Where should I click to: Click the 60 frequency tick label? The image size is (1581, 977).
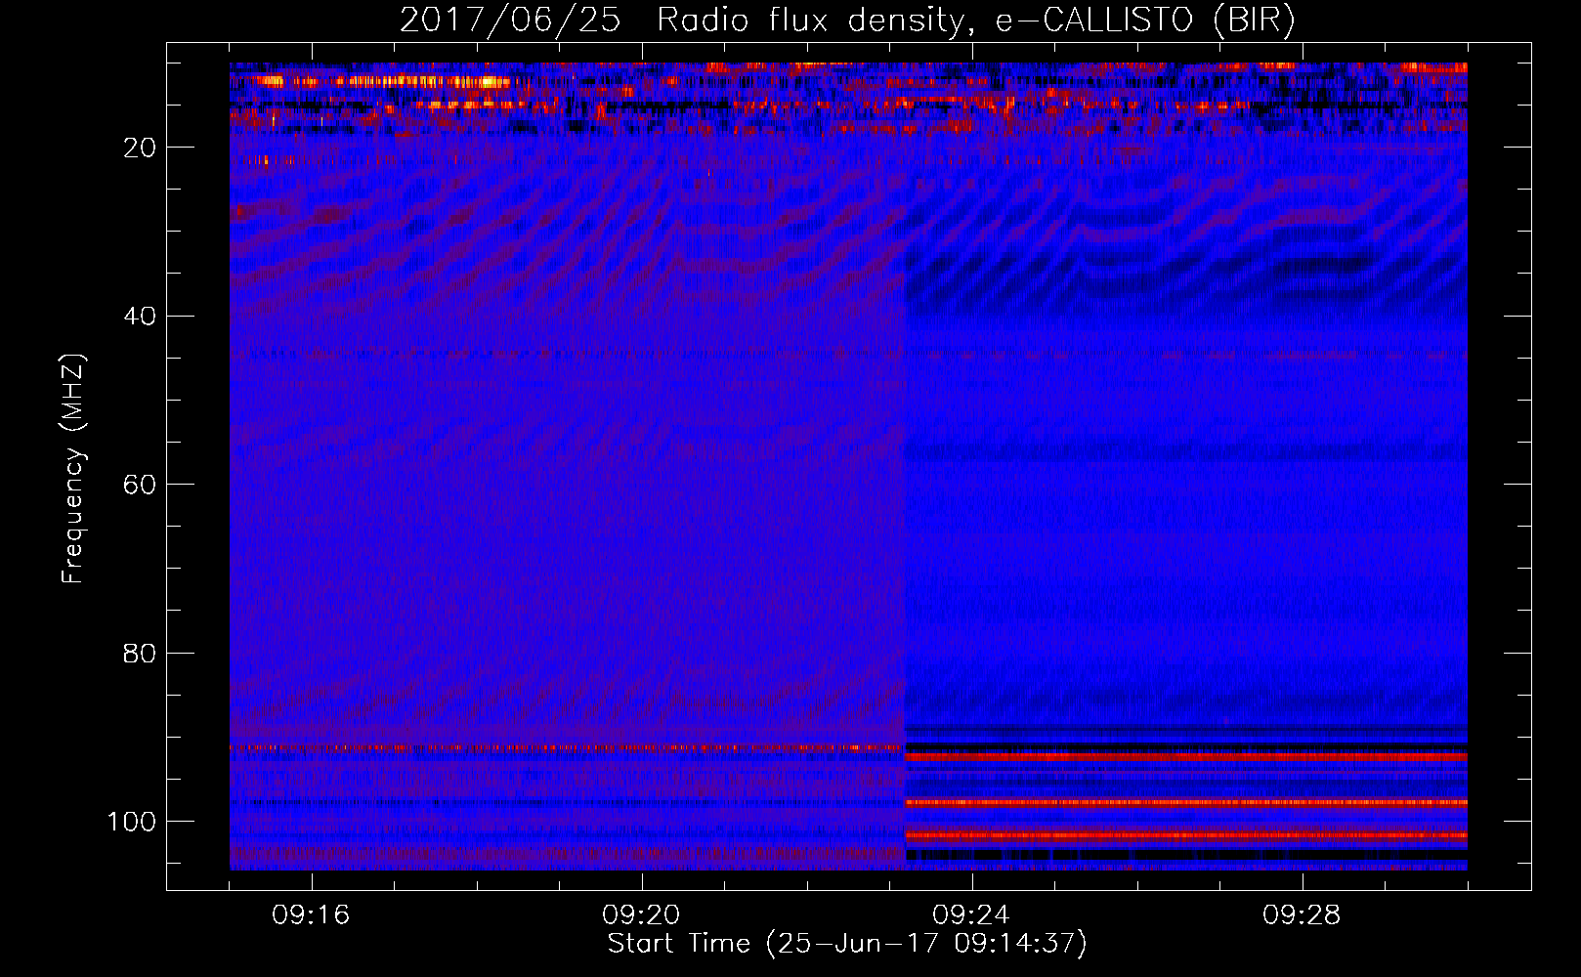coord(141,485)
